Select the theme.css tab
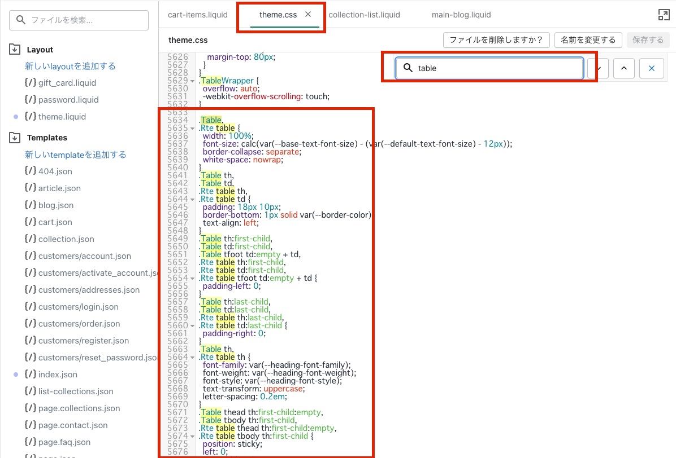Image resolution: width=676 pixels, height=458 pixels. 278,15
